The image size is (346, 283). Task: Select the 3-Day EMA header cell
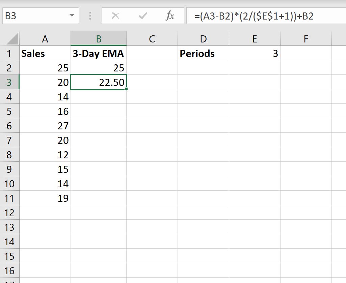[98, 53]
